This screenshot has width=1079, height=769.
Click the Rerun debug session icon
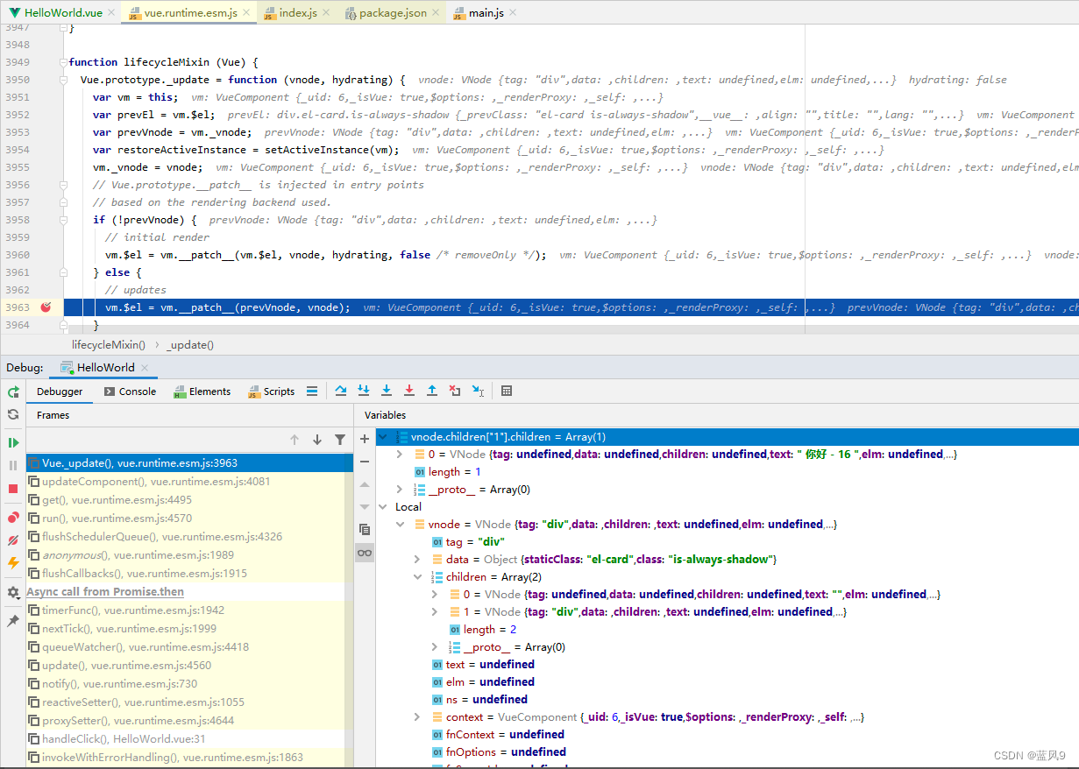12,392
